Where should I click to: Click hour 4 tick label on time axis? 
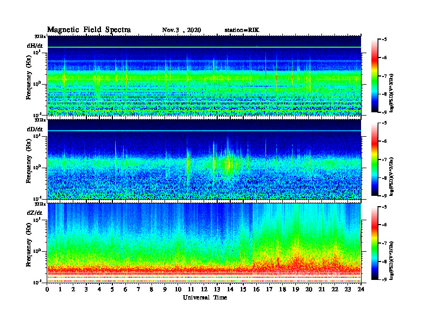point(99,290)
